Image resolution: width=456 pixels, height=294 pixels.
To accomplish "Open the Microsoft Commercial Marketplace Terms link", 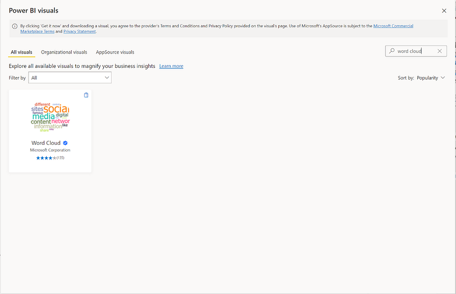I will coord(393,26).
